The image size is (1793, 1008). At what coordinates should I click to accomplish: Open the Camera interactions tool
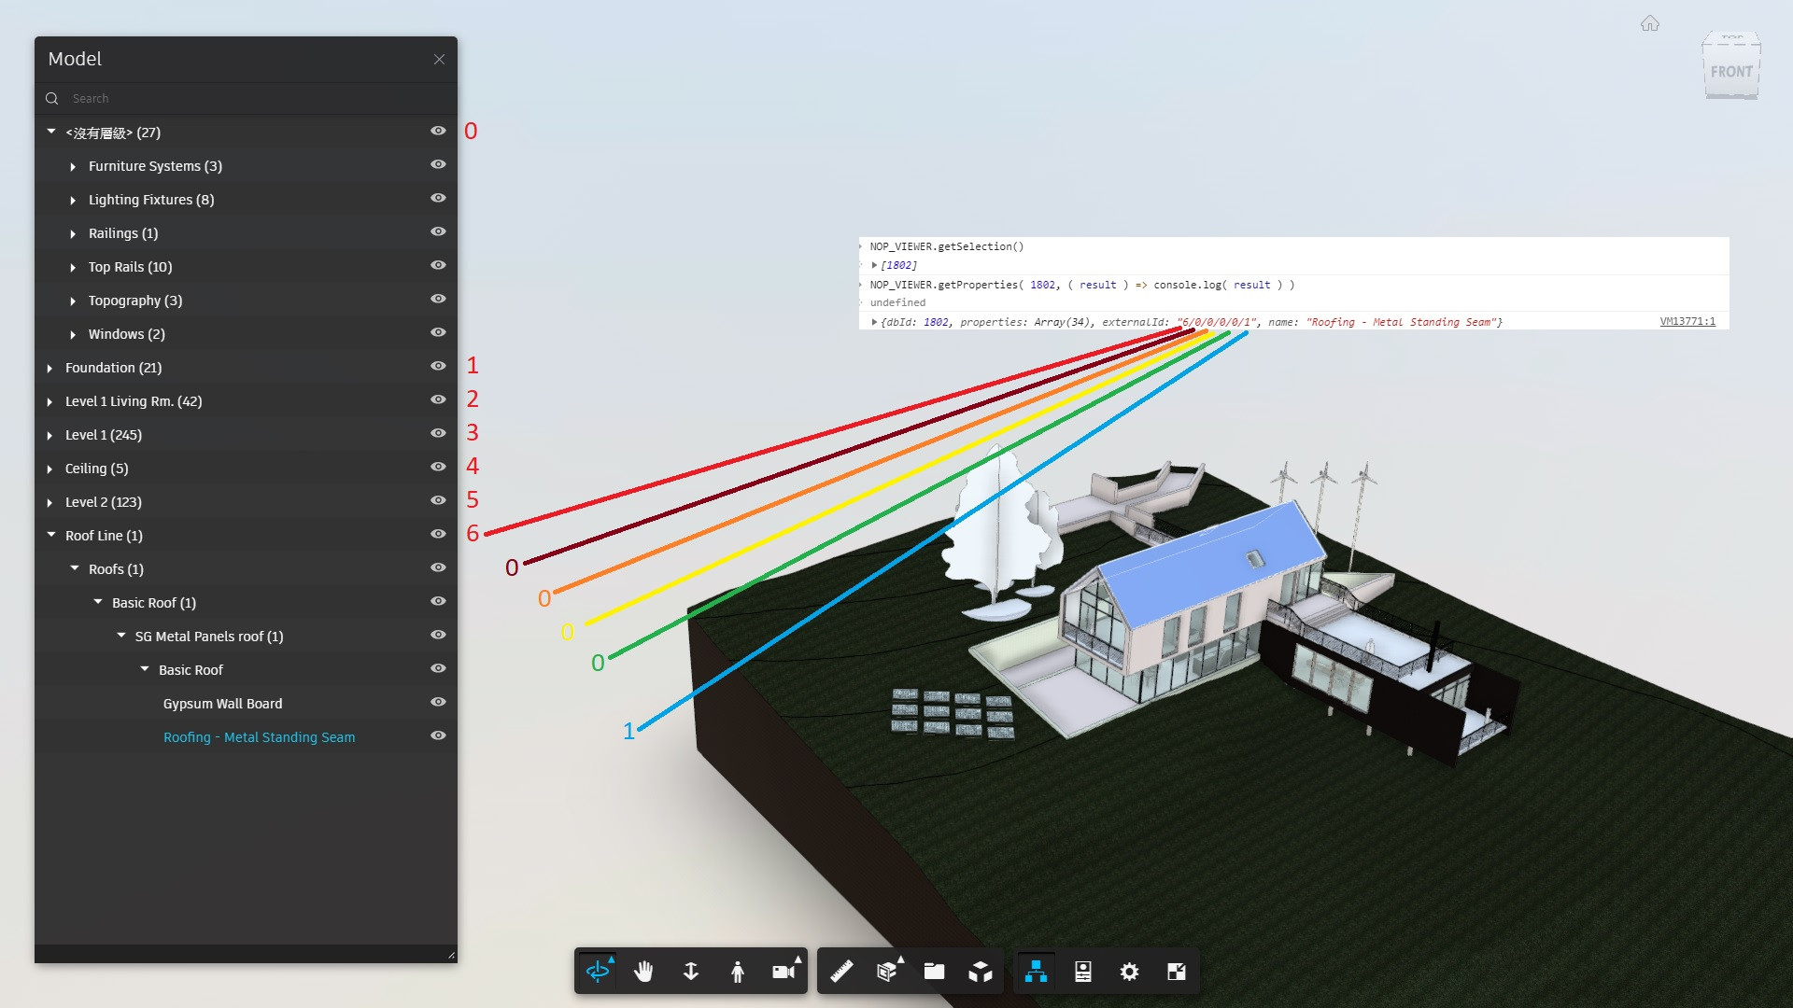(x=784, y=972)
